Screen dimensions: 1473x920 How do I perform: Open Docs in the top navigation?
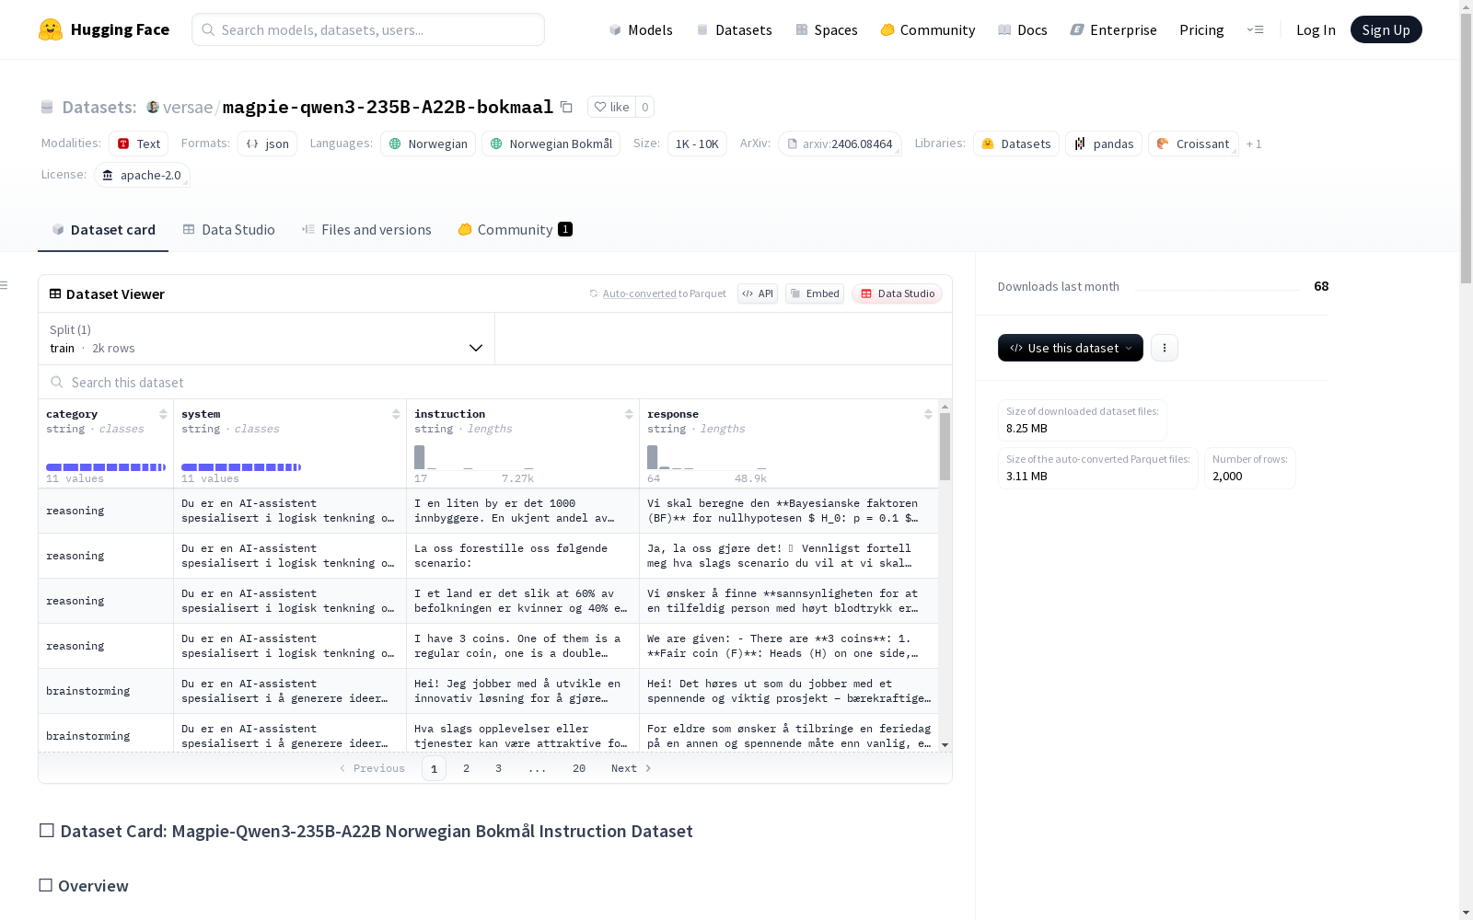point(1023,29)
